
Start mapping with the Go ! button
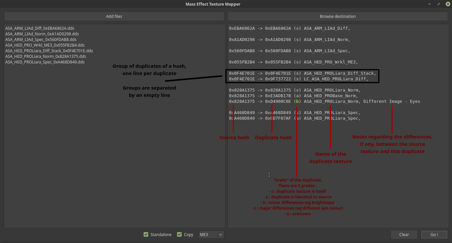point(434,234)
